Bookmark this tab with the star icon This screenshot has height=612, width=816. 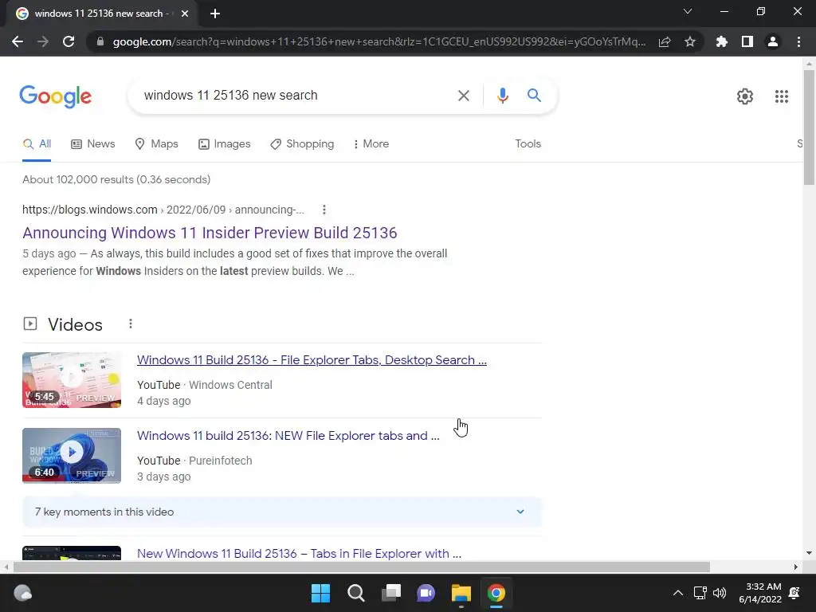click(690, 41)
